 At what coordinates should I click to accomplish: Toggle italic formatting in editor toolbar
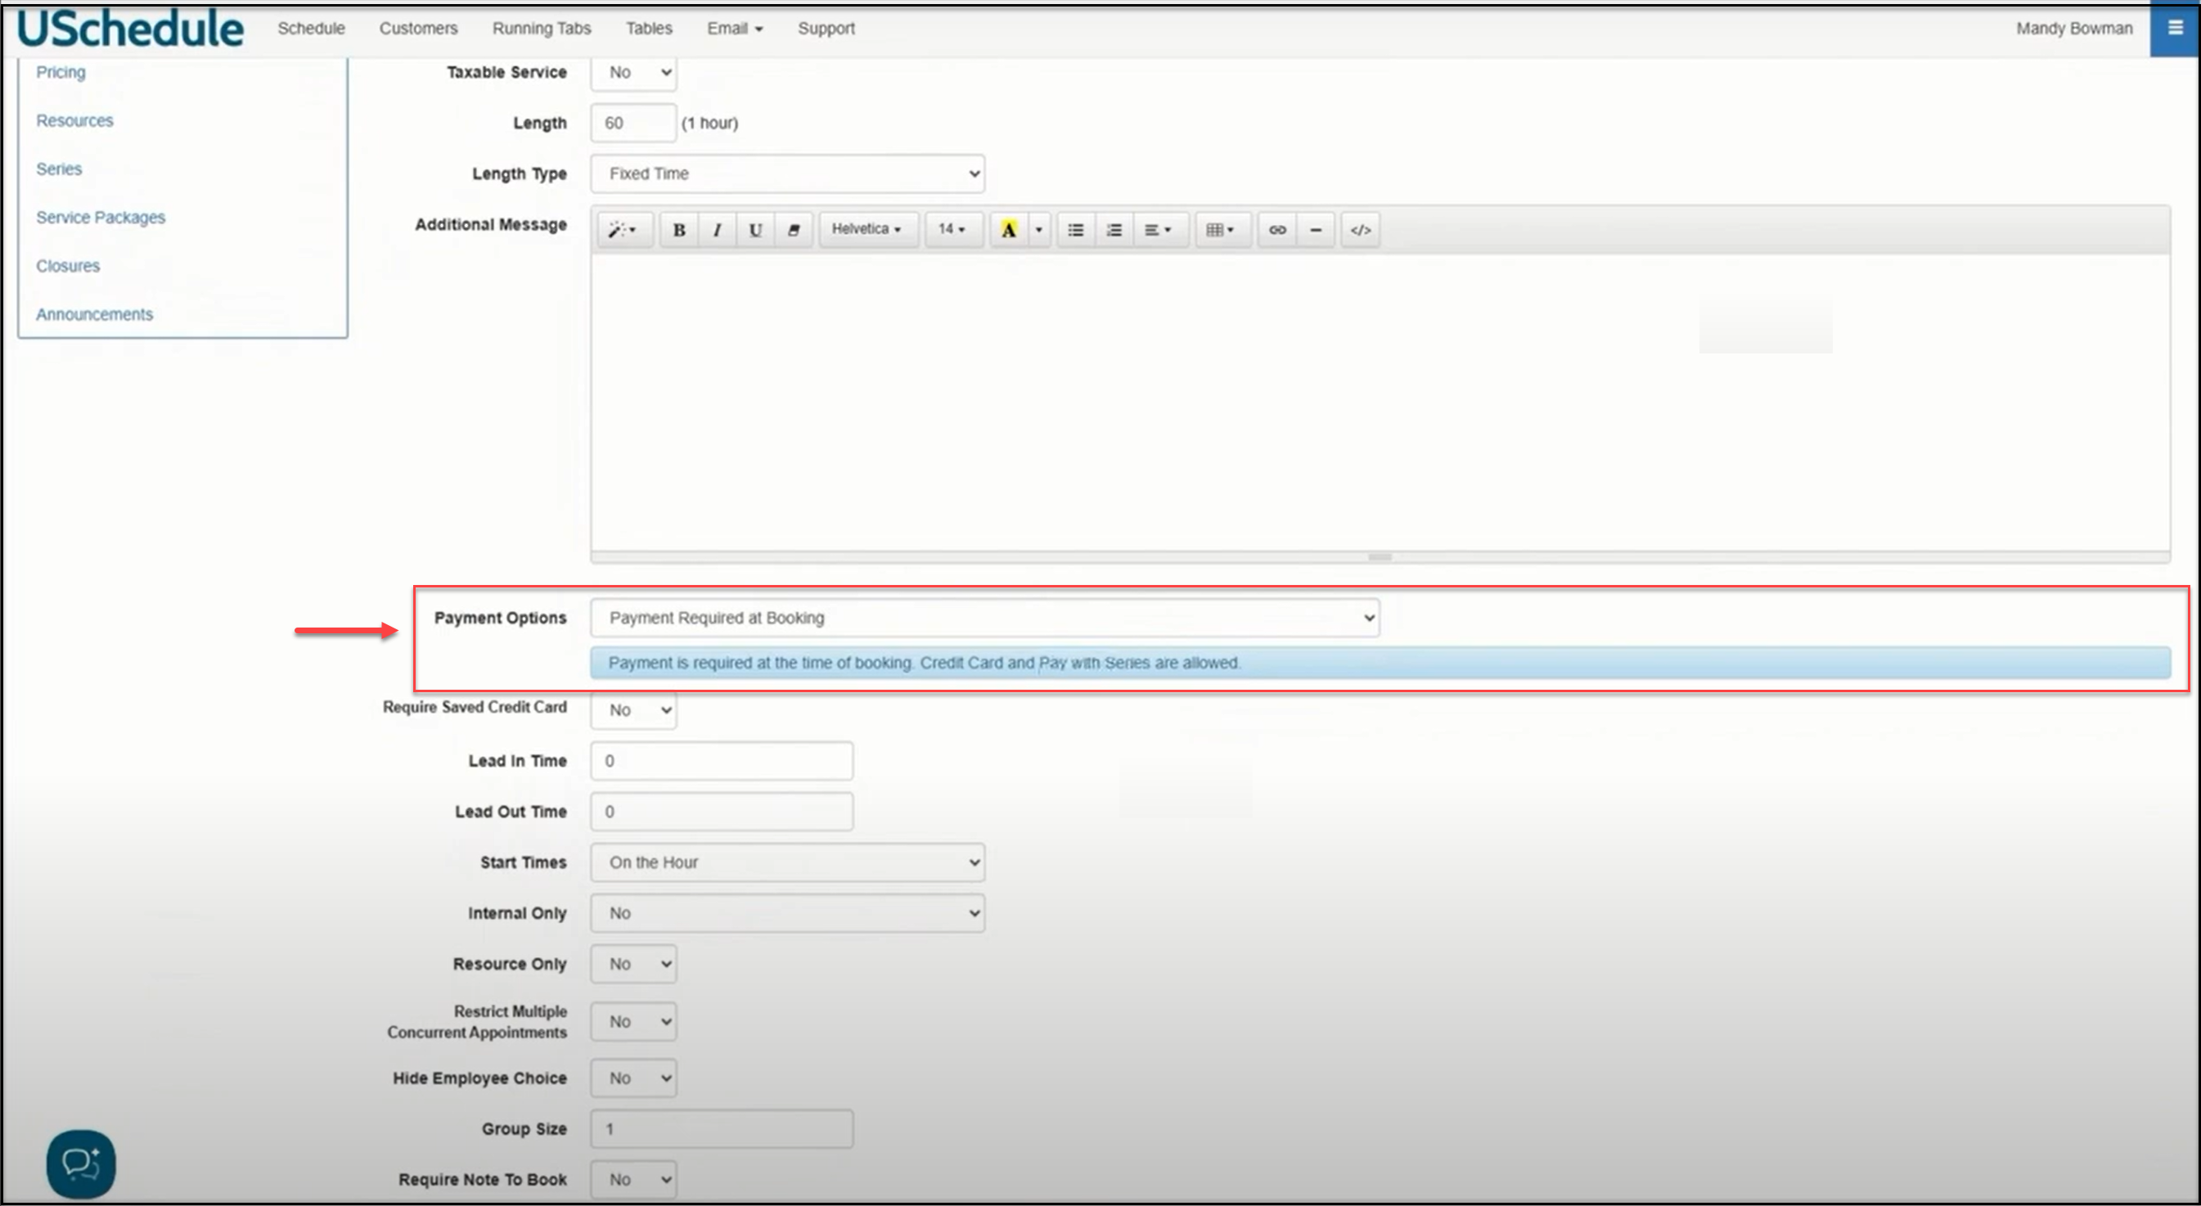click(x=717, y=230)
